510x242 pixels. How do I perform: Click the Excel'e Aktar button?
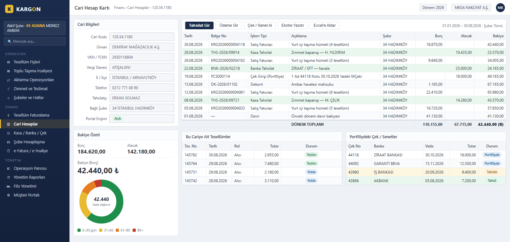point(324,25)
